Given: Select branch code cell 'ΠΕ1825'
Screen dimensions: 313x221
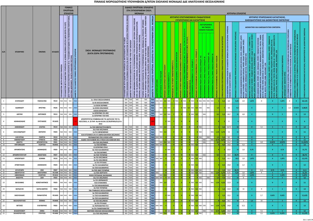Looking at the screenshot, I should pos(55,121).
